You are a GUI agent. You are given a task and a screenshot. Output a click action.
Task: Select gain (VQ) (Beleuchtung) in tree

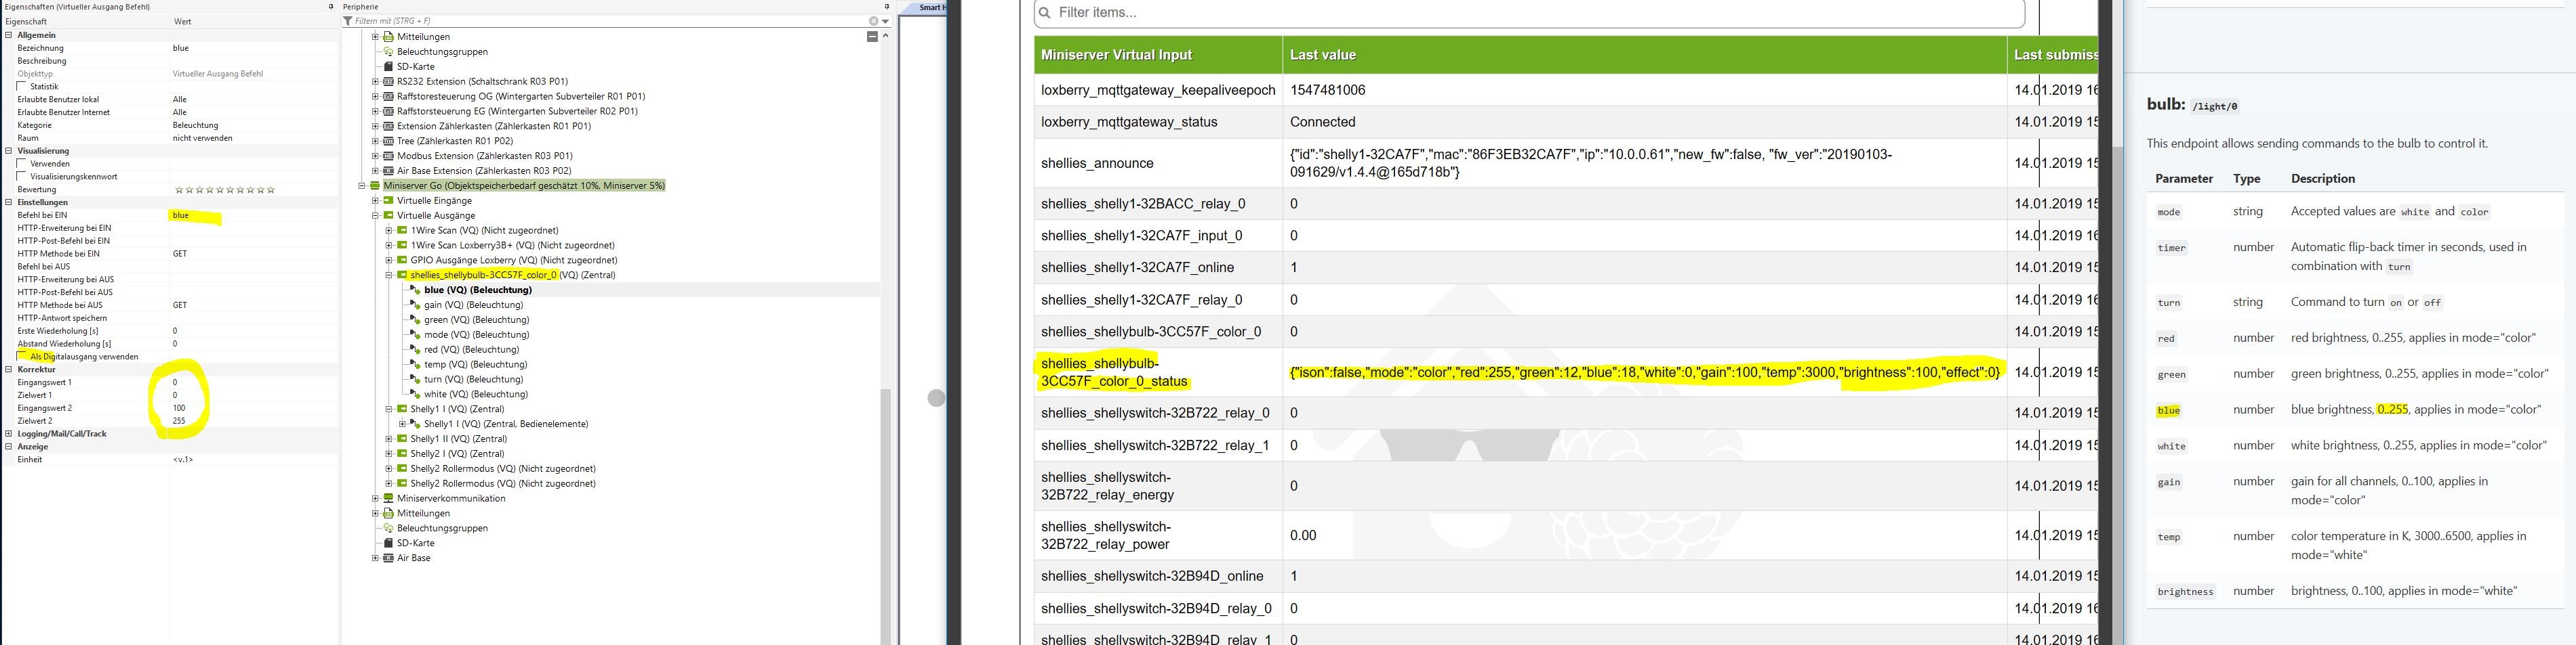473,305
